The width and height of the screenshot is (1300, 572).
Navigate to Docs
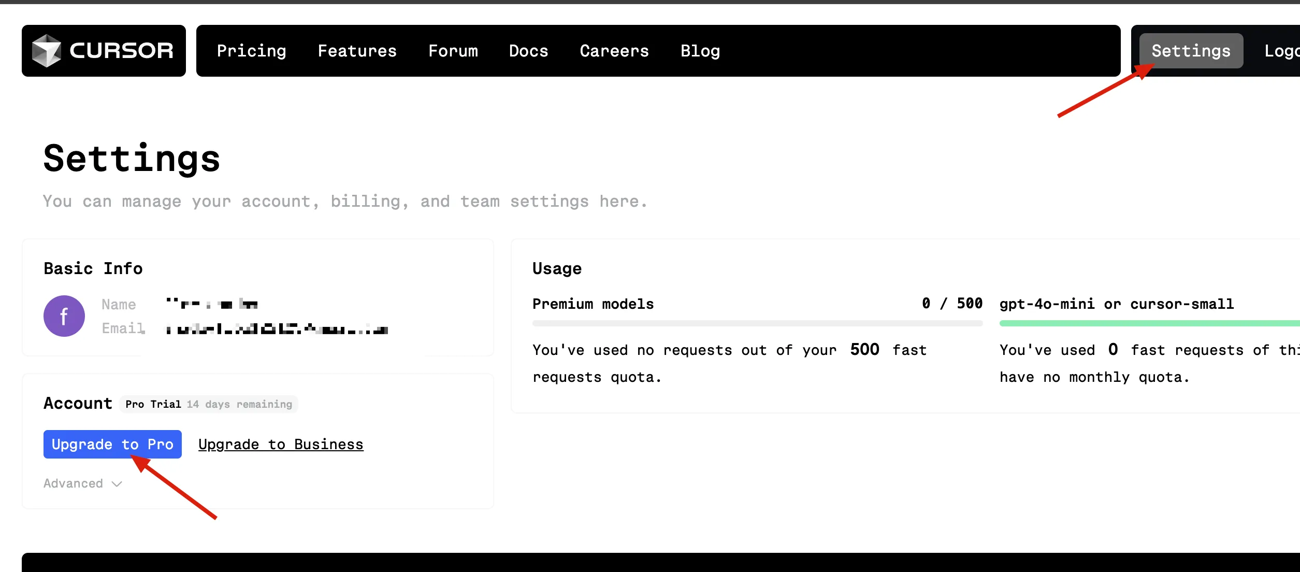[528, 51]
